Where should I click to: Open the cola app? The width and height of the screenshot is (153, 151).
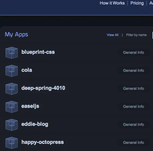pos(27,70)
